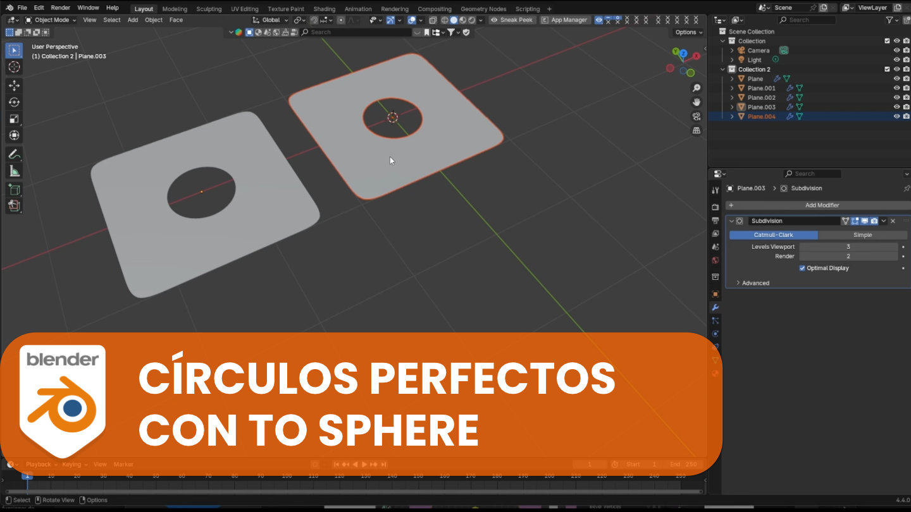Select the Select Box tool

(x=14, y=50)
